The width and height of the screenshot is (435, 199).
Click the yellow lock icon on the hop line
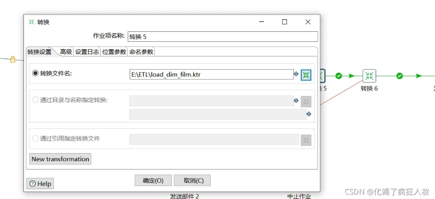(x=13, y=59)
